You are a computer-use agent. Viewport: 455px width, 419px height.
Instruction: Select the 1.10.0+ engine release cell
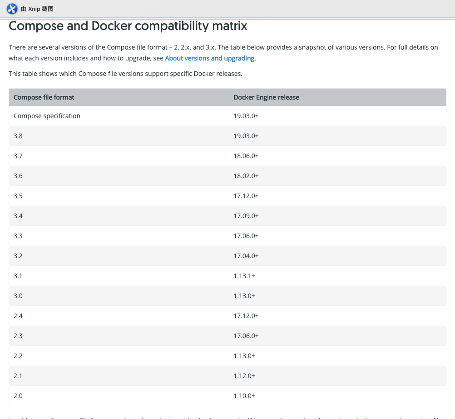[244, 396]
